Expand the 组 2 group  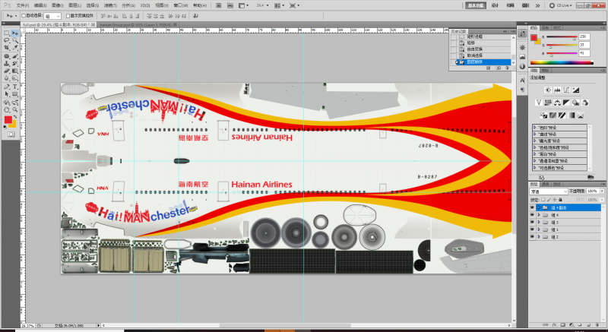pyautogui.click(x=539, y=237)
